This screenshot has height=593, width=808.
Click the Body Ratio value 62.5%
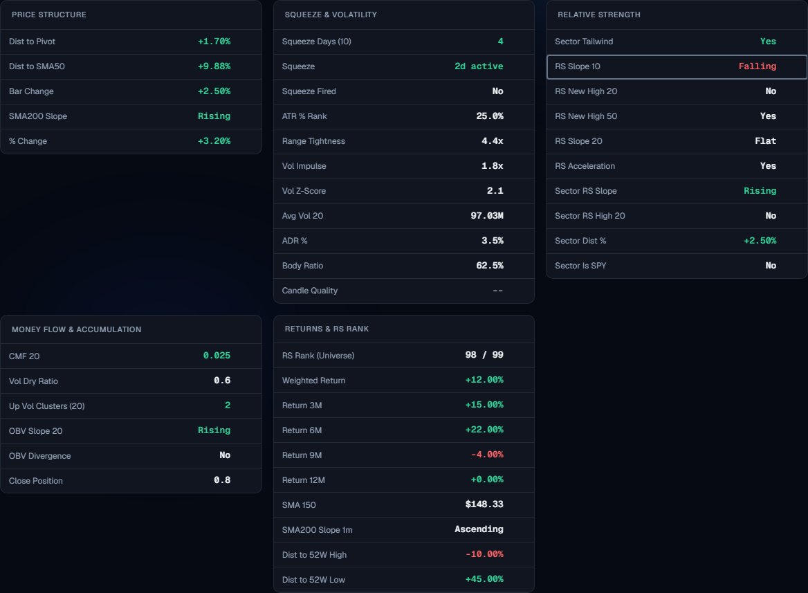[x=490, y=266]
